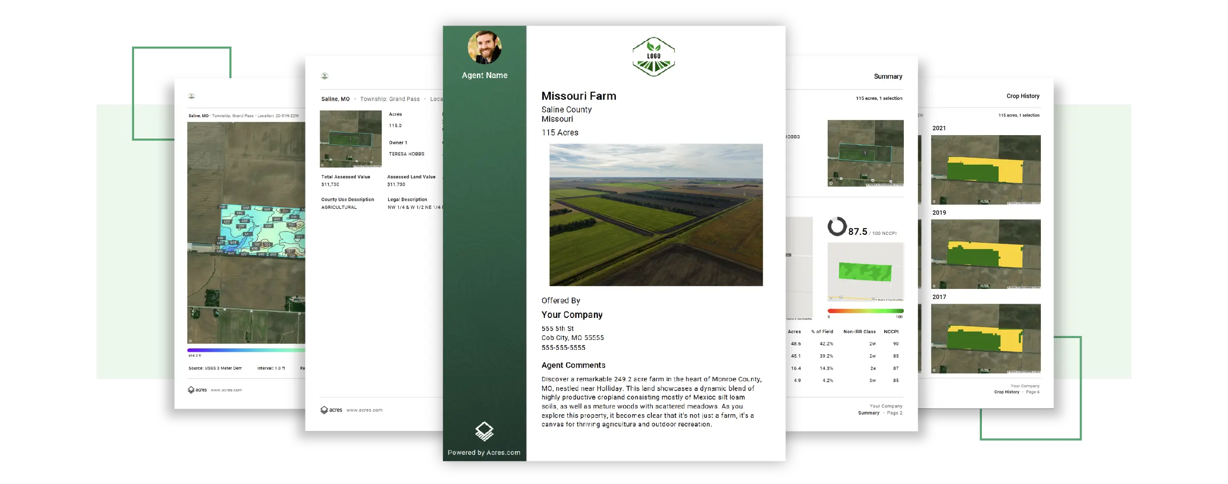Click the "555 5th St" address line

tap(558, 329)
